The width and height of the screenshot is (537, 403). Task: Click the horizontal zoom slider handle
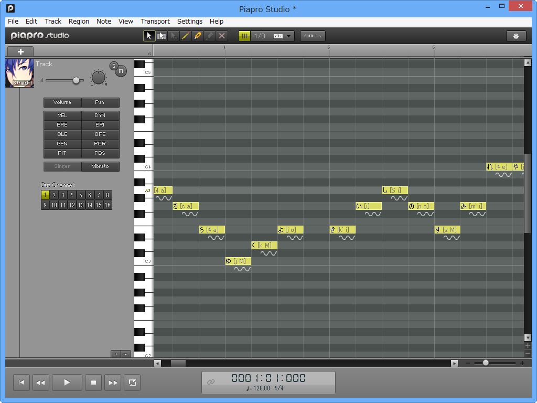[486, 363]
